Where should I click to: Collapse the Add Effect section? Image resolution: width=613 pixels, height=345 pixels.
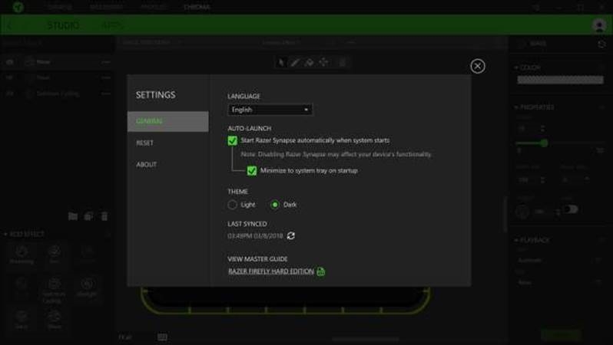coord(5,234)
